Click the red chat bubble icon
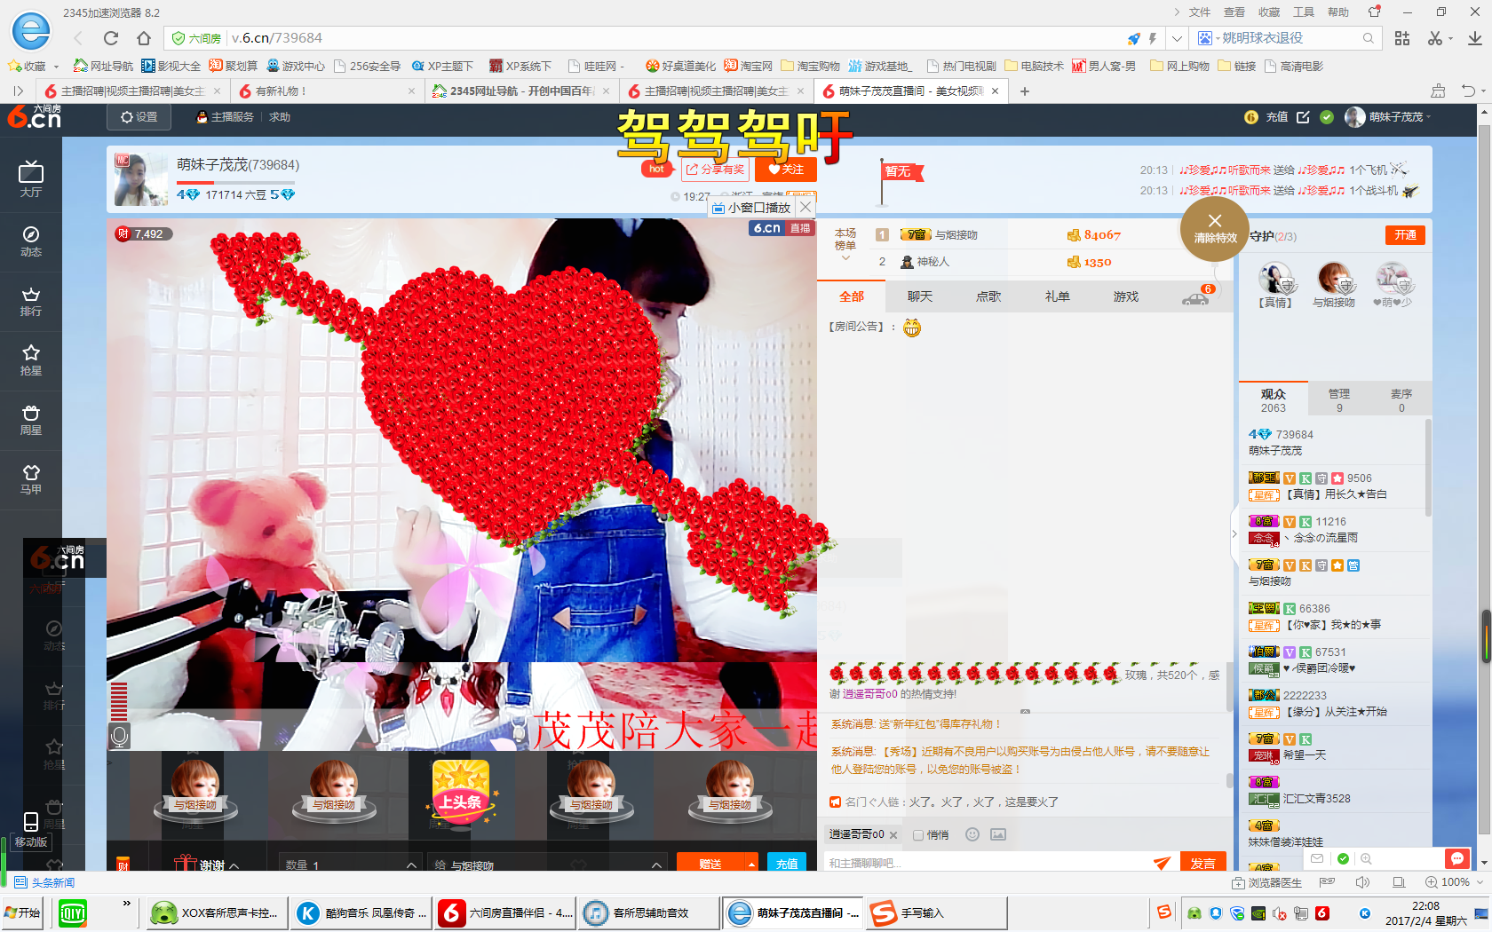The image size is (1492, 932). 1456,858
